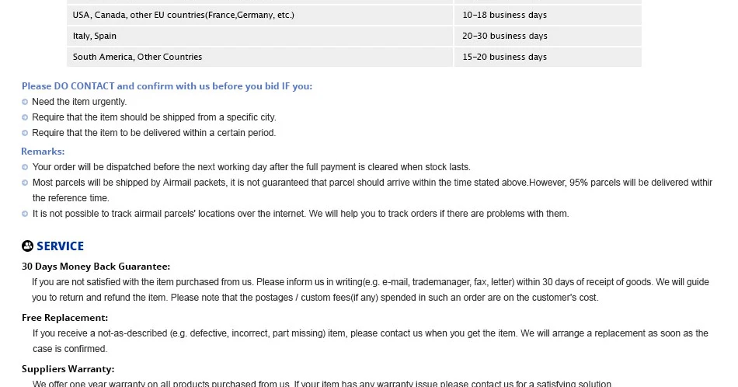The image size is (738, 387).
Task: Click bullet icon beside 'Most parcels will be shipped'
Action: point(25,183)
